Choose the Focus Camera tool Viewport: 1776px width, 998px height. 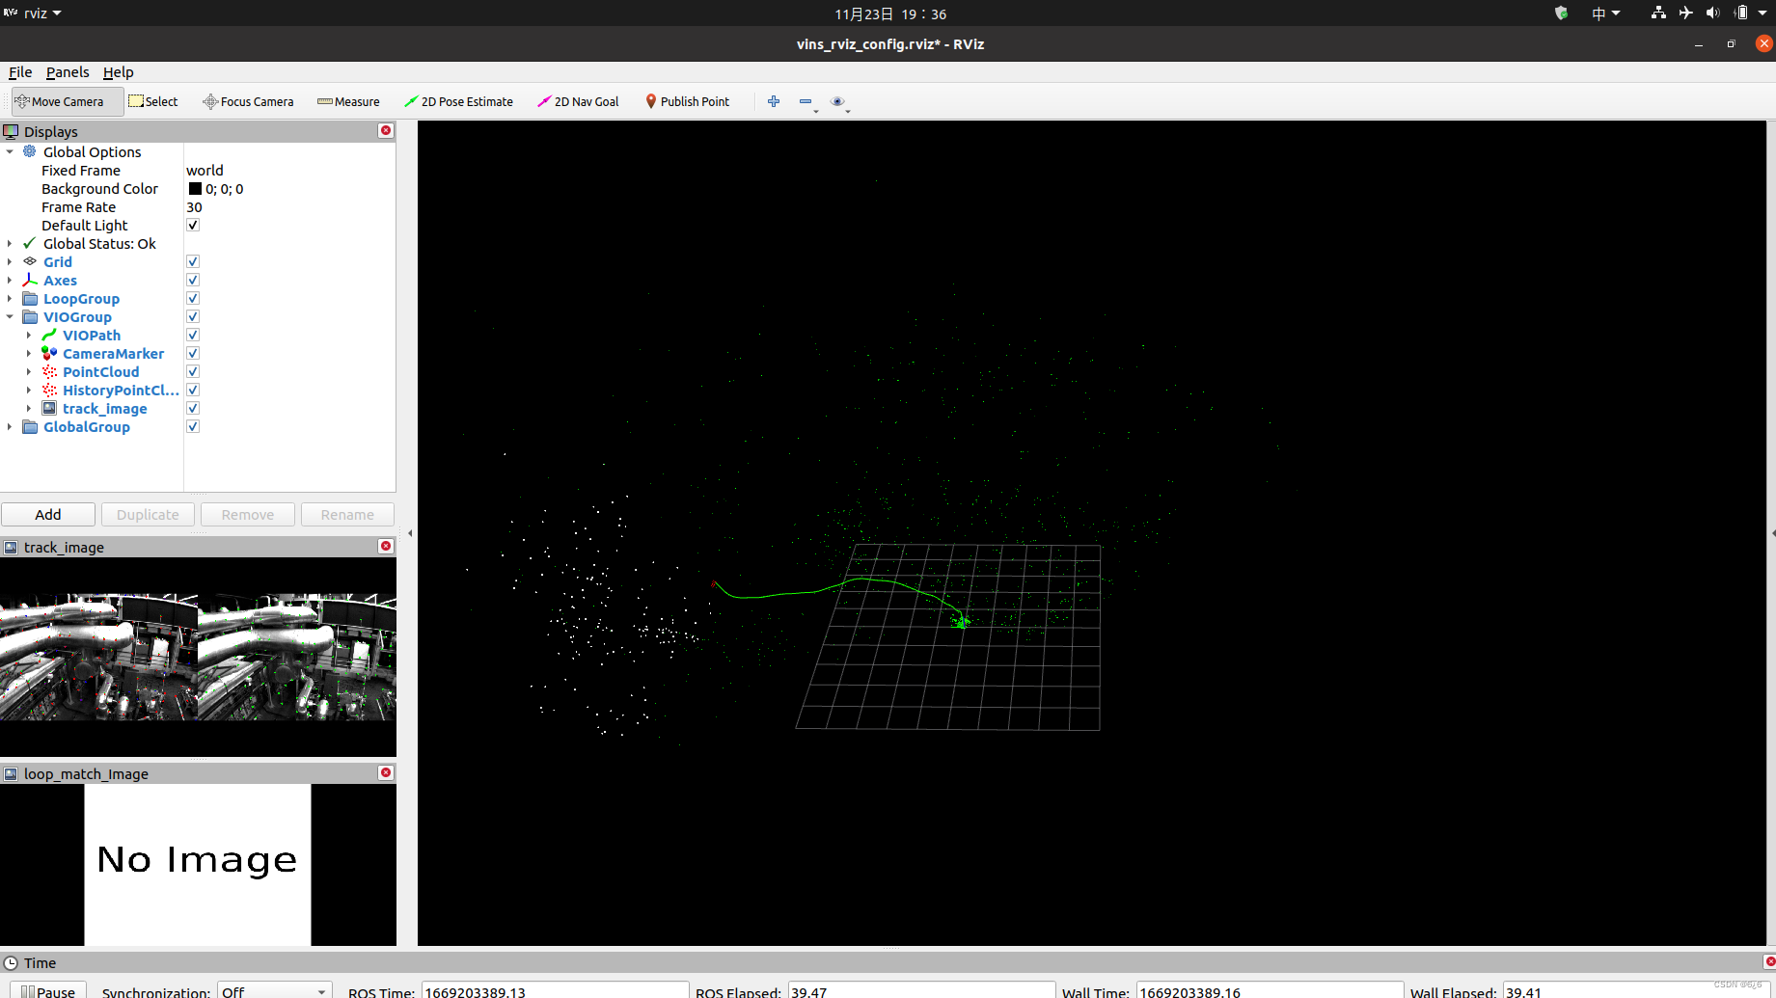point(248,101)
